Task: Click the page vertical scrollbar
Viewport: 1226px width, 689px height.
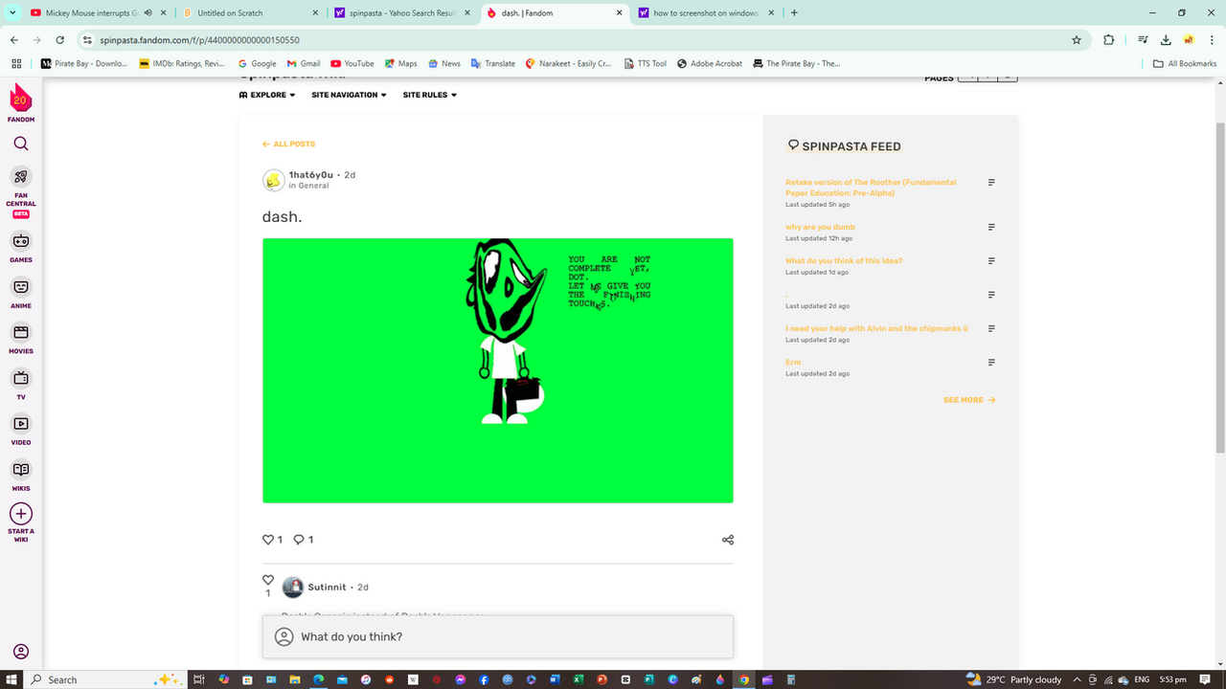Action: point(1220,287)
